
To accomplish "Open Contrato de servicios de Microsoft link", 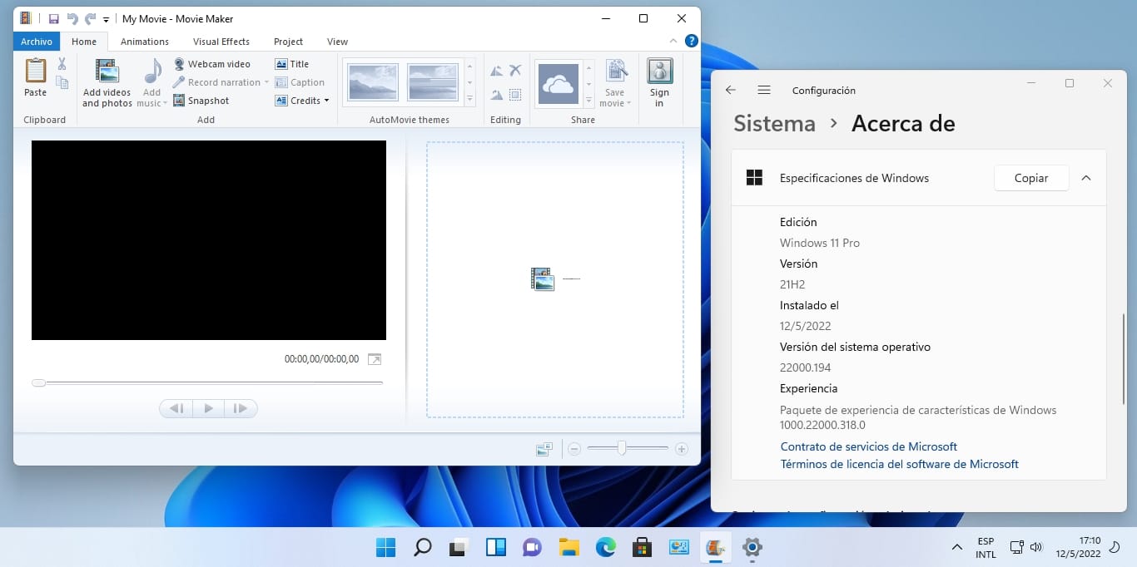I will pos(868,446).
